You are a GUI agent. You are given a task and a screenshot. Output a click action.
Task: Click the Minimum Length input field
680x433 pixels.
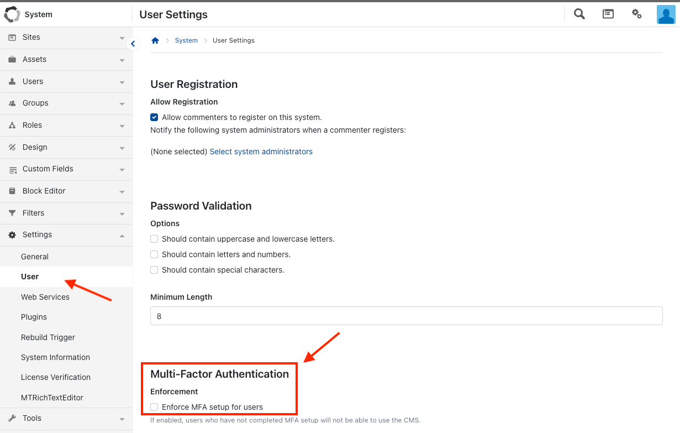pos(406,316)
